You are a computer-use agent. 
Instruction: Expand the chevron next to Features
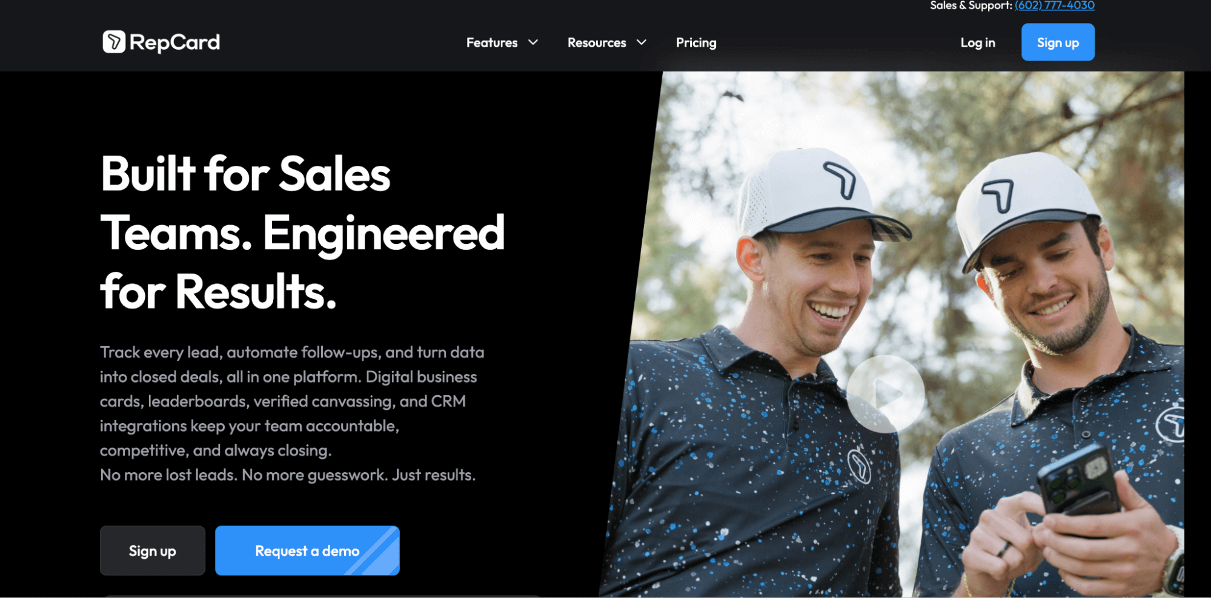(x=533, y=42)
